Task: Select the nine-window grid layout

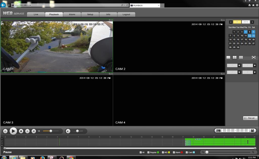Action: [x=241, y=57]
